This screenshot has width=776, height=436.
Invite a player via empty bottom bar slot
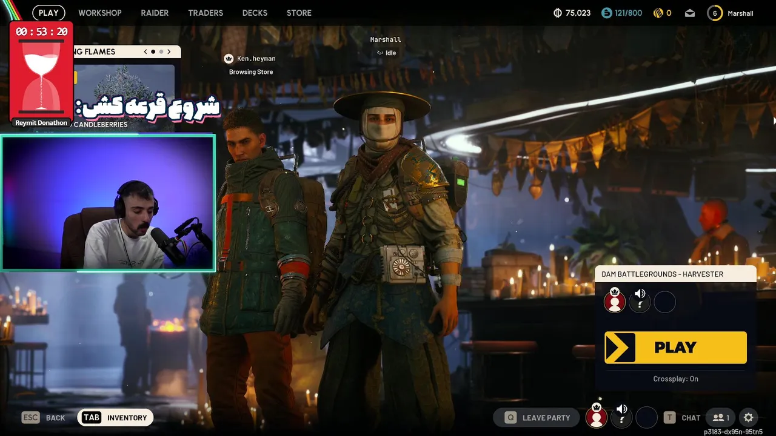click(646, 417)
